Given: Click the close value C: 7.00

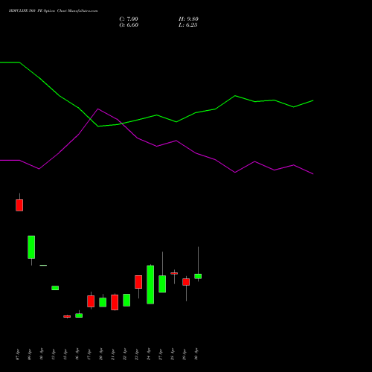Looking at the screenshot, I should [129, 19].
